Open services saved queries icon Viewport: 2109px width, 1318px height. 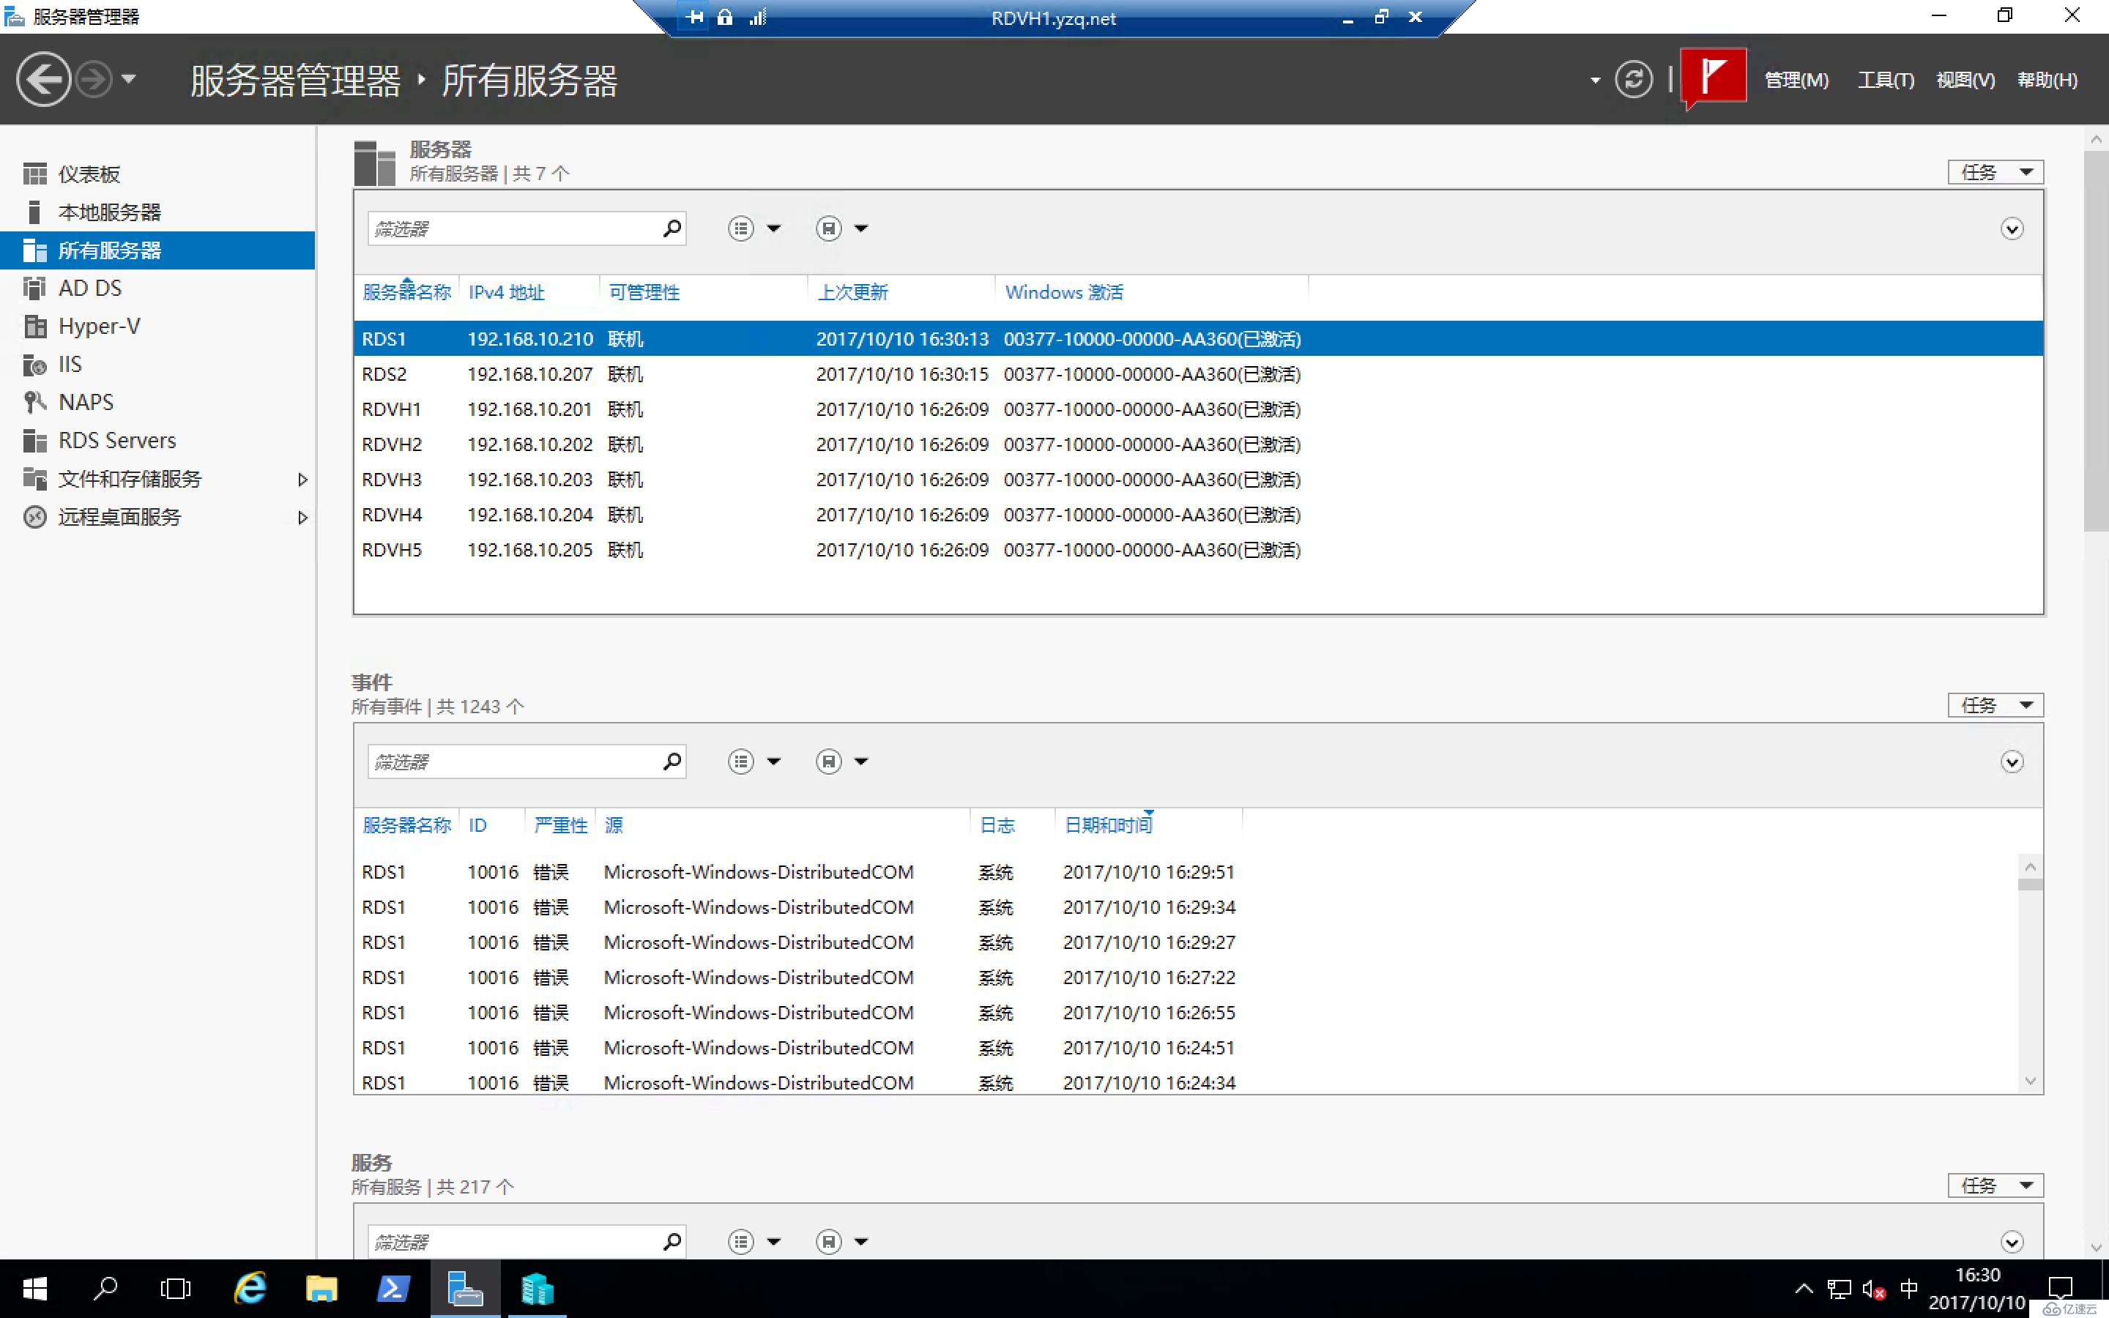click(828, 1241)
